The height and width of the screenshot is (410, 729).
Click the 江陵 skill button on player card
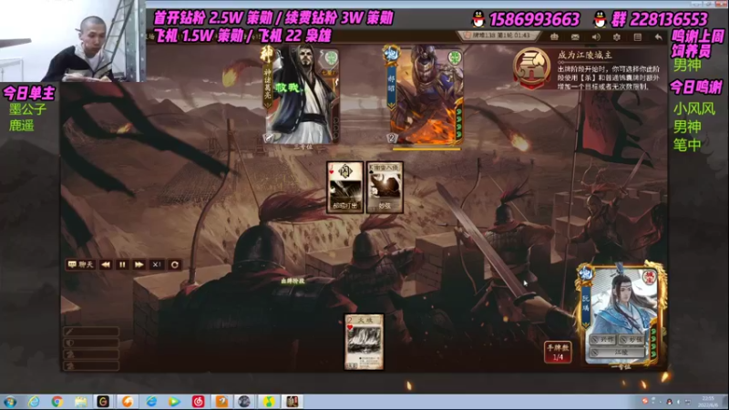click(617, 353)
